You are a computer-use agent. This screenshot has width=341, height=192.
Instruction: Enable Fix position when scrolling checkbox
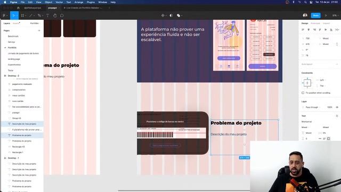[303, 93]
